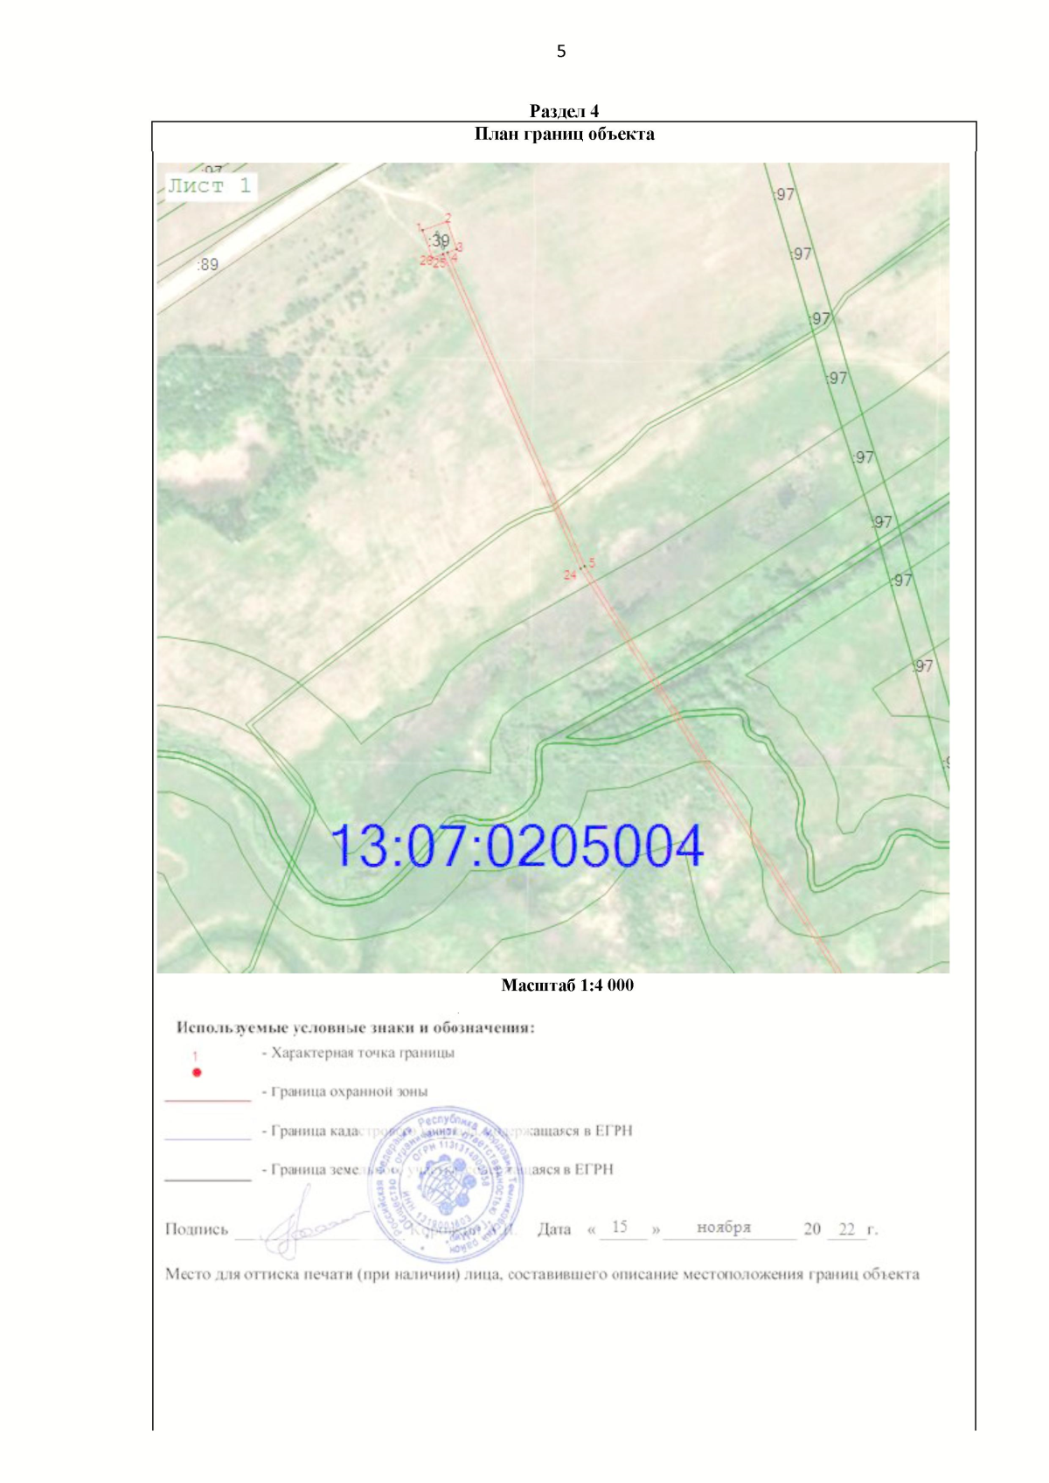Click the round blue stamp seal
This screenshot has height=1483, width=1049.
447,1183
